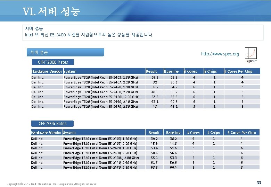The image size is (271, 187).
Task: Click the blue 서버 성능 section banner
Action: click(x=65, y=52)
